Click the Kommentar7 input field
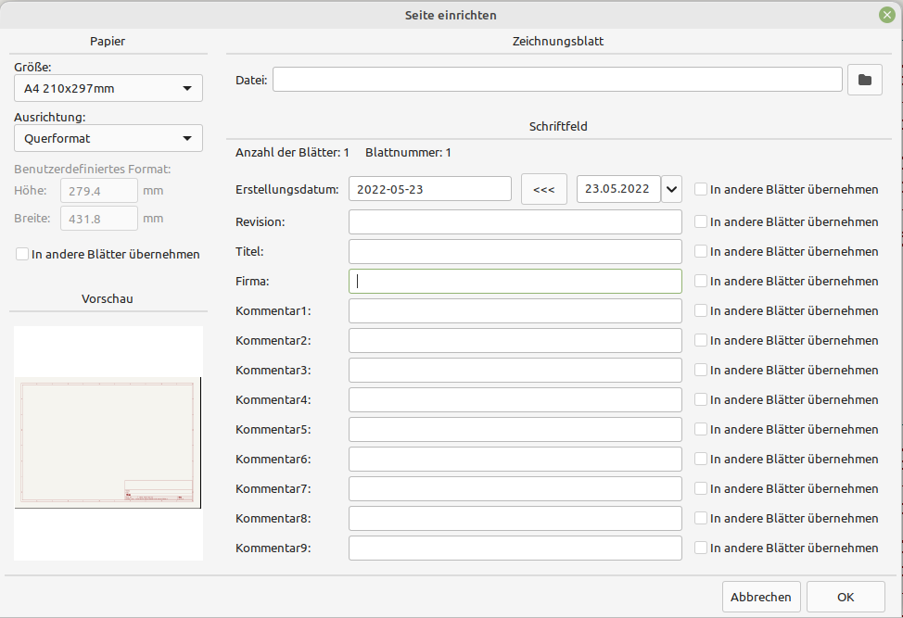The height and width of the screenshot is (618, 903). point(515,488)
